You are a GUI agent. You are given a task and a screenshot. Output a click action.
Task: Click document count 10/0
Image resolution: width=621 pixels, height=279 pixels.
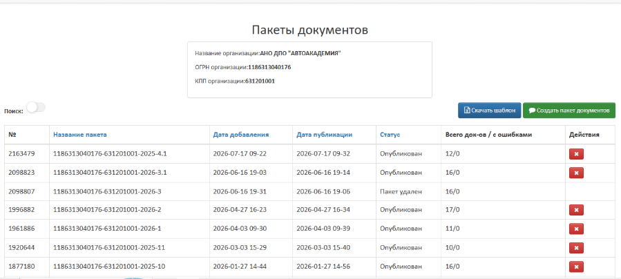(452, 248)
